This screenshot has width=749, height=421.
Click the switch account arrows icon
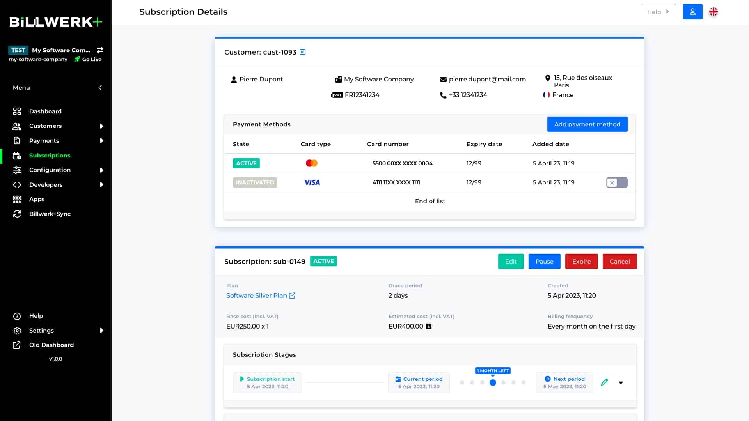(100, 50)
